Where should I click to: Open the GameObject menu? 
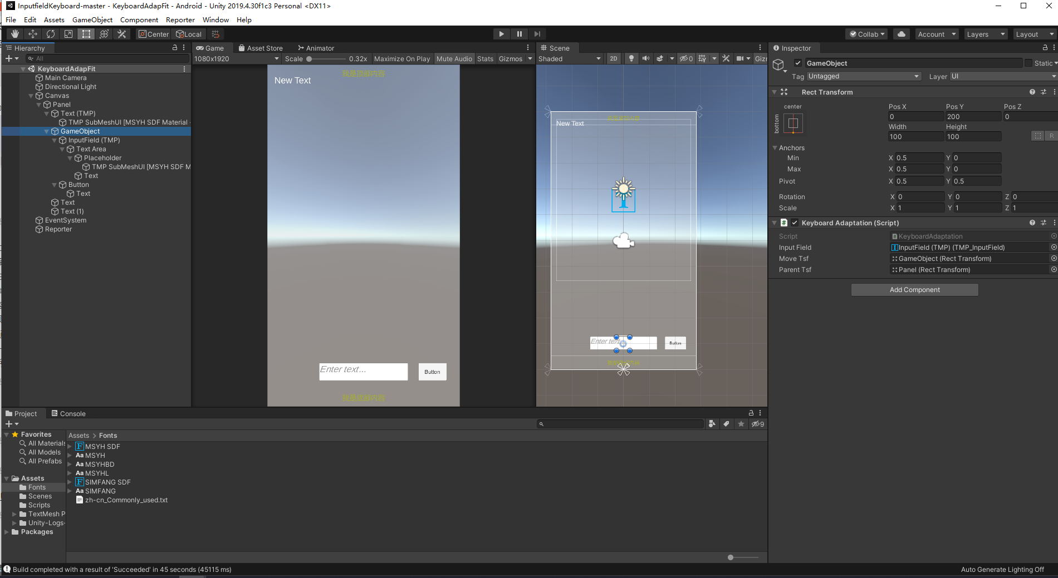(x=92, y=19)
